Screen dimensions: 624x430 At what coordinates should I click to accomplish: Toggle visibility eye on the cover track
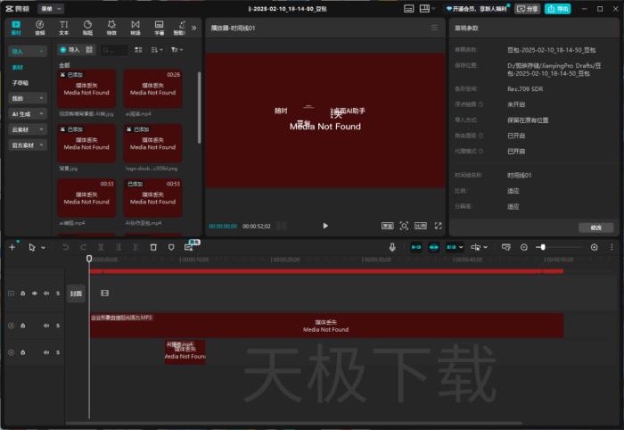click(x=35, y=293)
